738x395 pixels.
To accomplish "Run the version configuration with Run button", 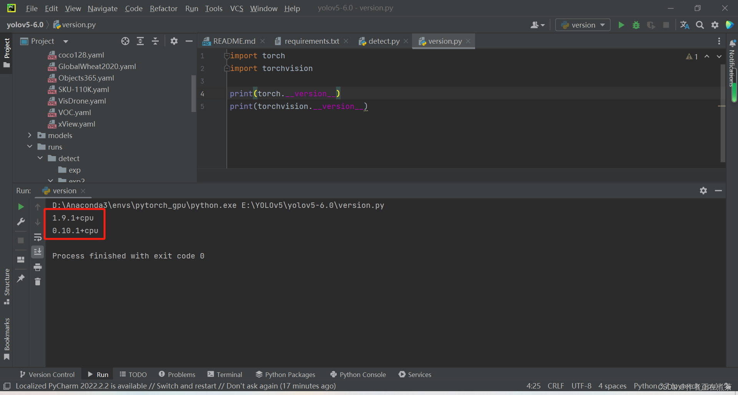I will (621, 25).
